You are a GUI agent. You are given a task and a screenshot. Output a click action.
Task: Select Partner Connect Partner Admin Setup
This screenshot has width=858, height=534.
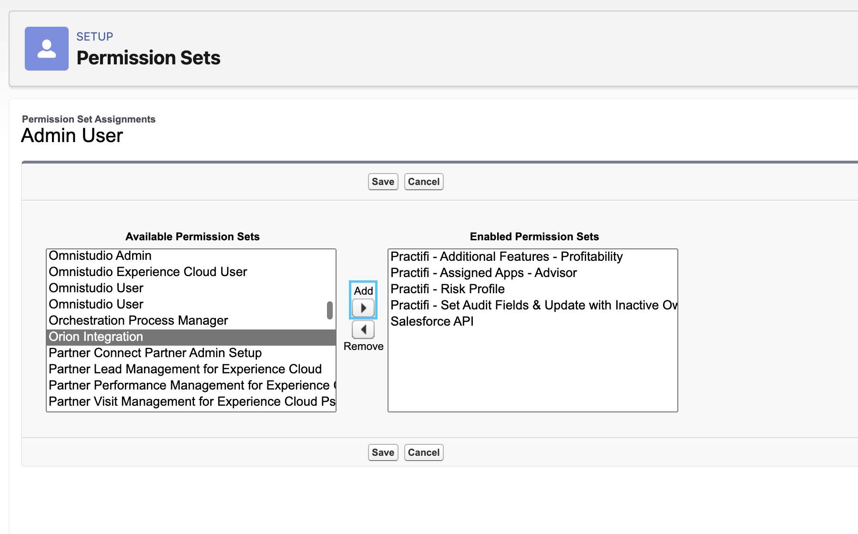click(191, 353)
